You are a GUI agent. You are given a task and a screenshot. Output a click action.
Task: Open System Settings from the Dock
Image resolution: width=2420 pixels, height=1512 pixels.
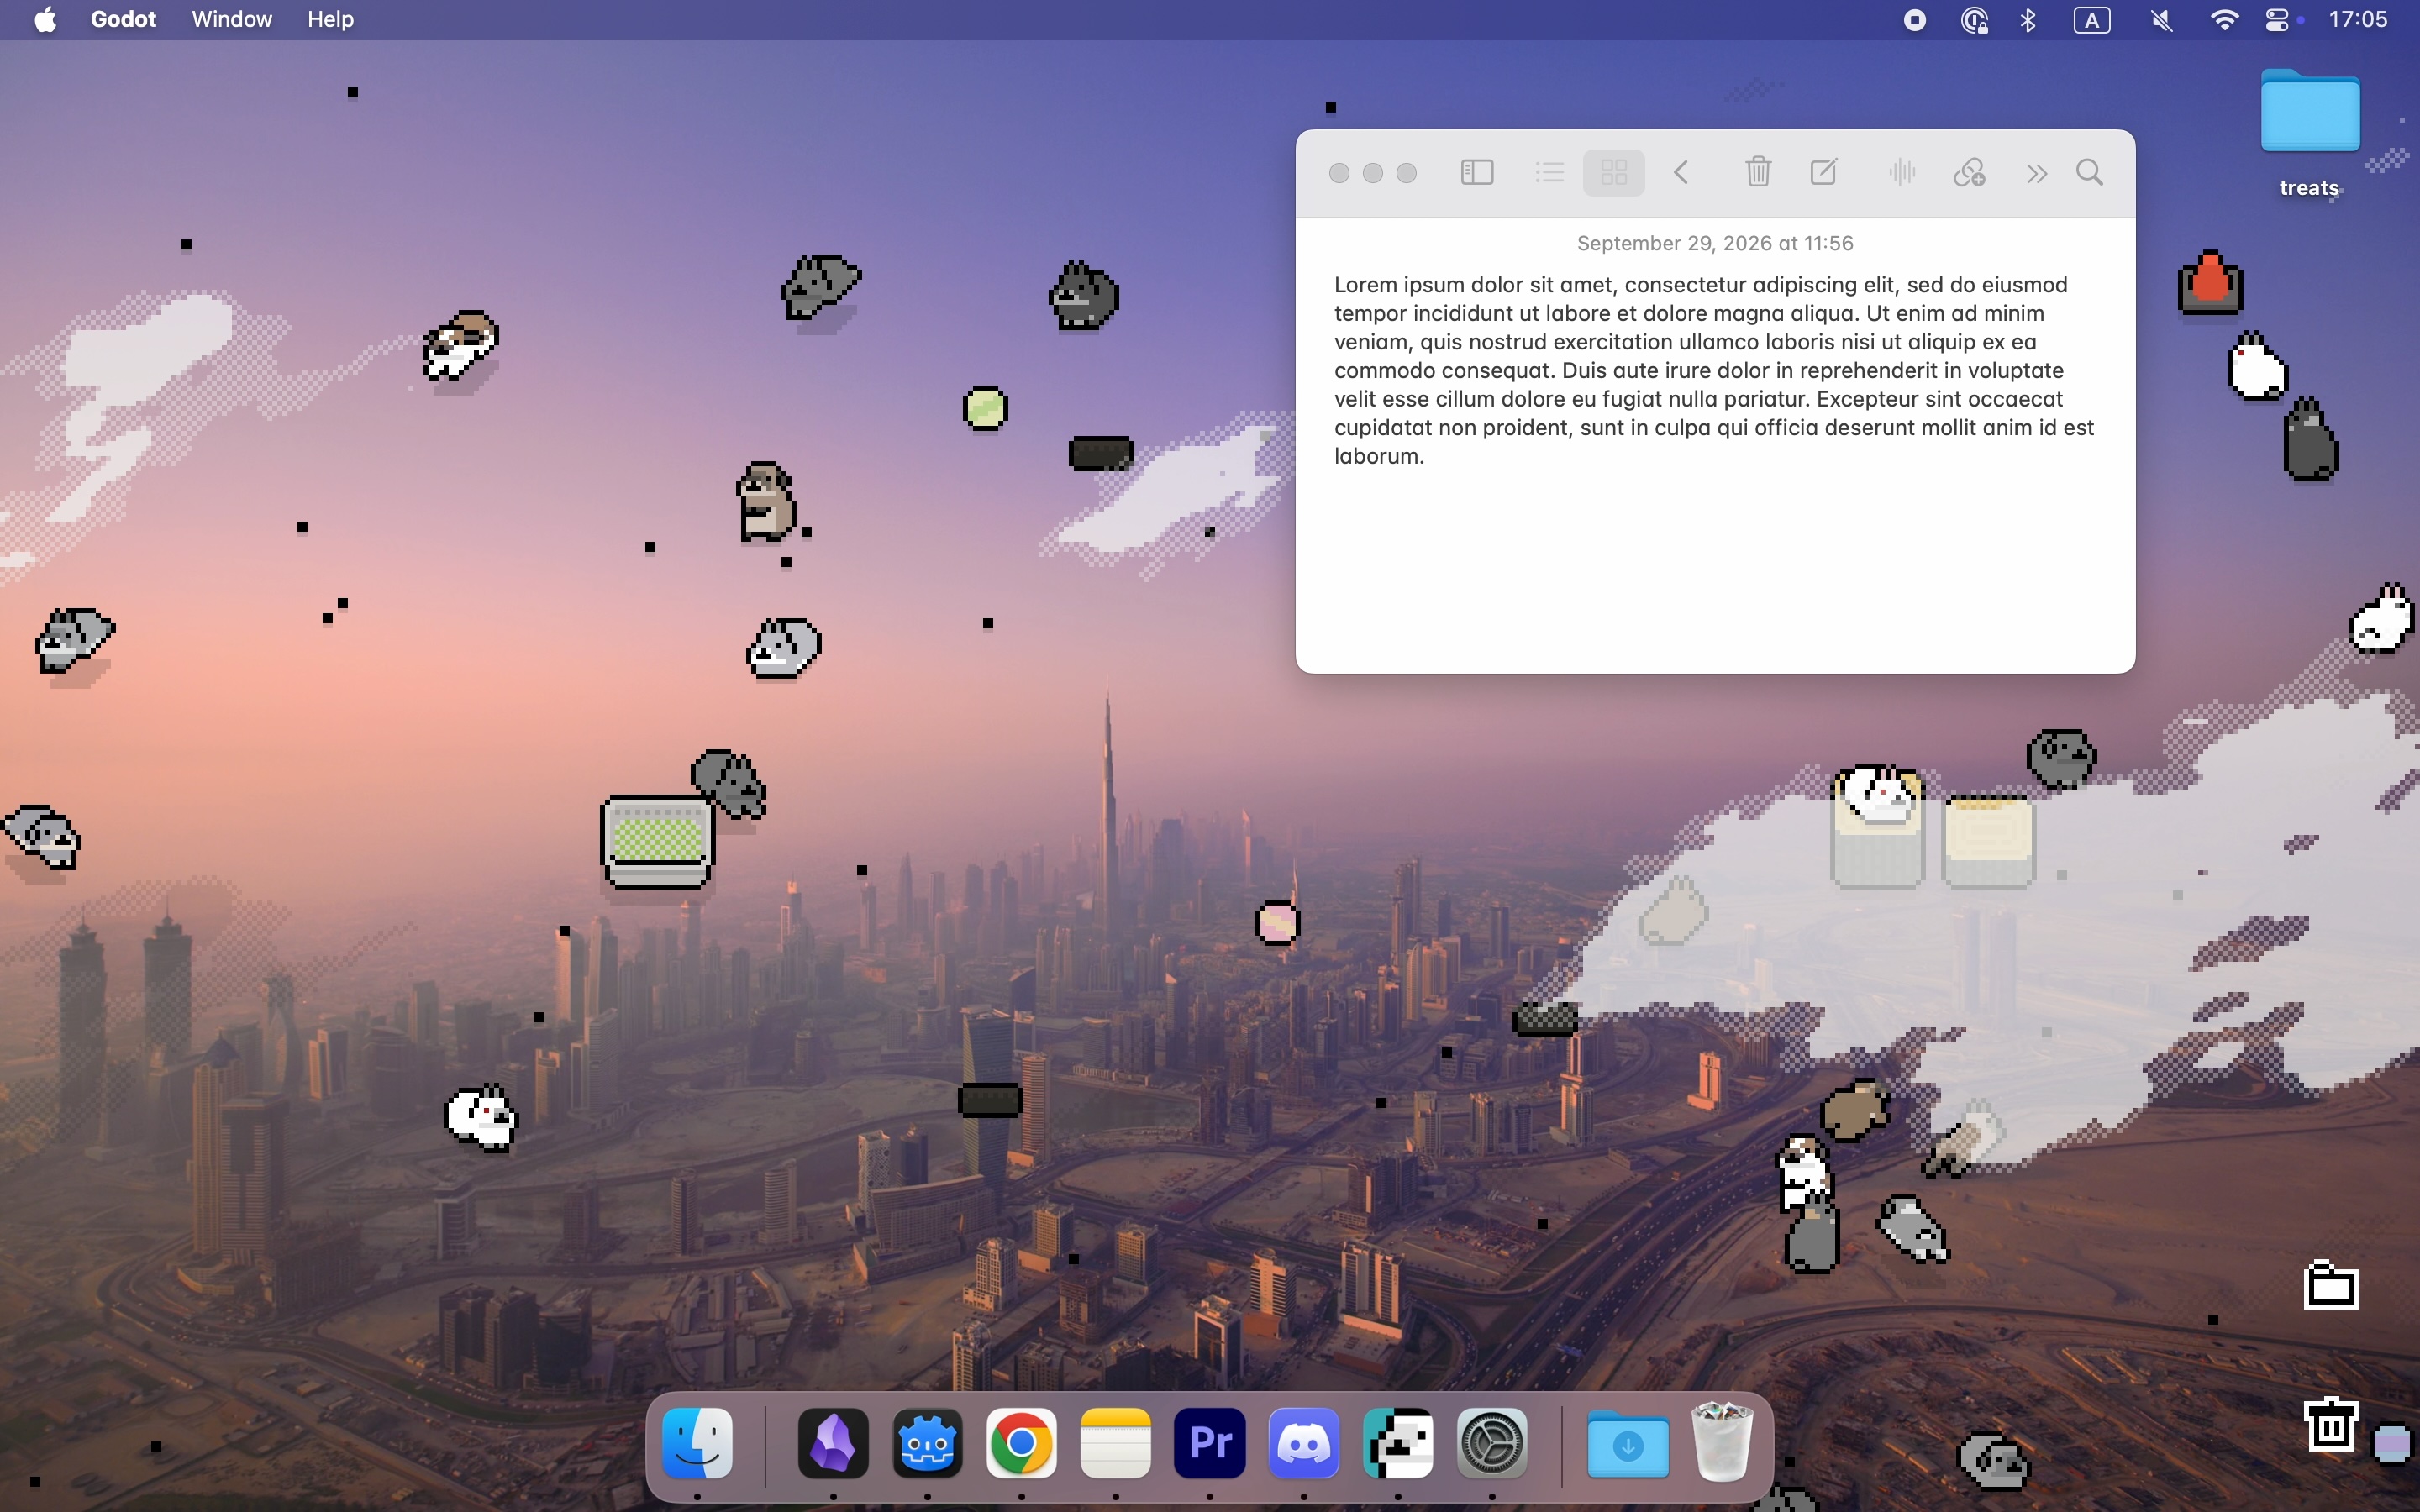coord(1492,1443)
